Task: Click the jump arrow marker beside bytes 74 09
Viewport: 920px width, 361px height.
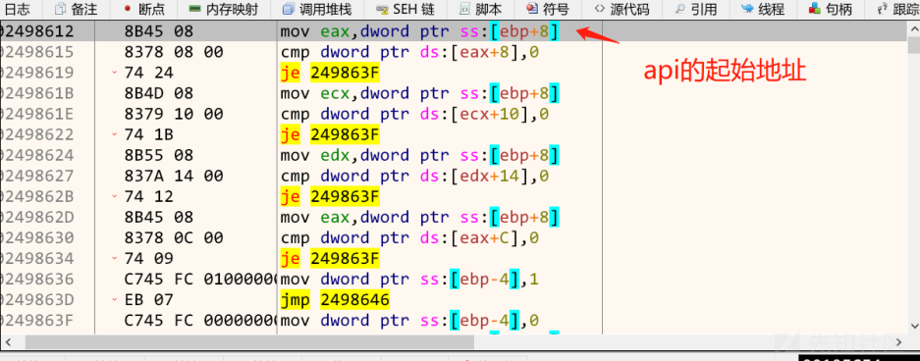Action: pyautogui.click(x=115, y=258)
